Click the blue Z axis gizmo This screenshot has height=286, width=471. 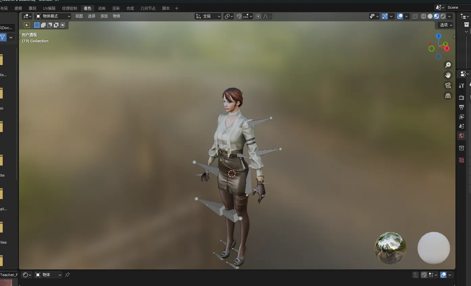(x=439, y=36)
